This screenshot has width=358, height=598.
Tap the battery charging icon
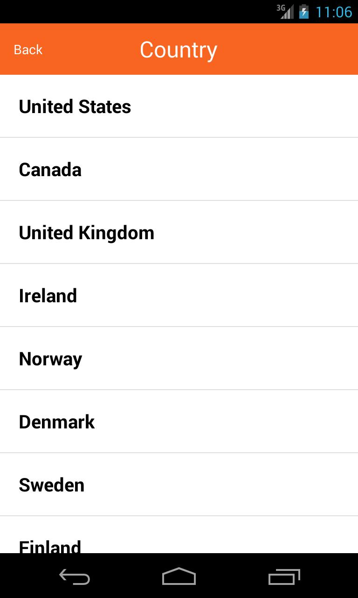[304, 12]
